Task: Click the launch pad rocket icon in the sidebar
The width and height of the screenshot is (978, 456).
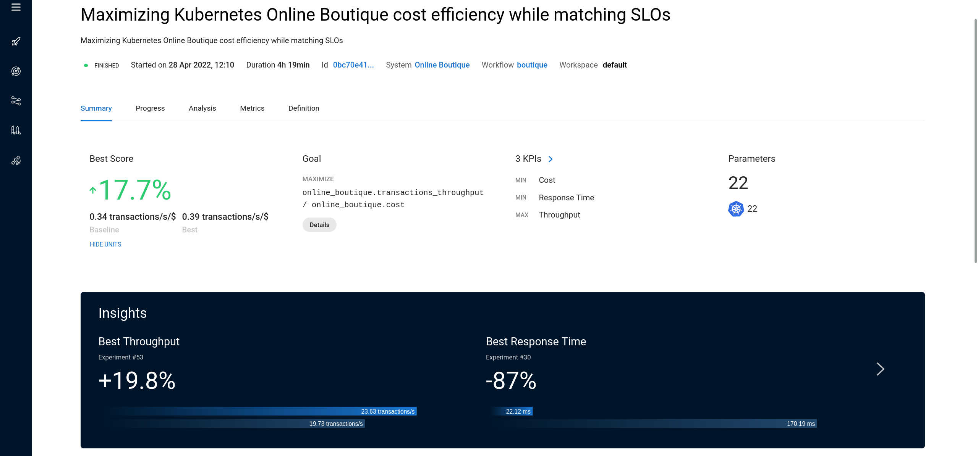Action: point(16,131)
